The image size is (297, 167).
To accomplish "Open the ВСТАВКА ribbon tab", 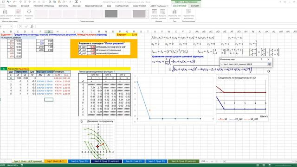I will point(25,6).
